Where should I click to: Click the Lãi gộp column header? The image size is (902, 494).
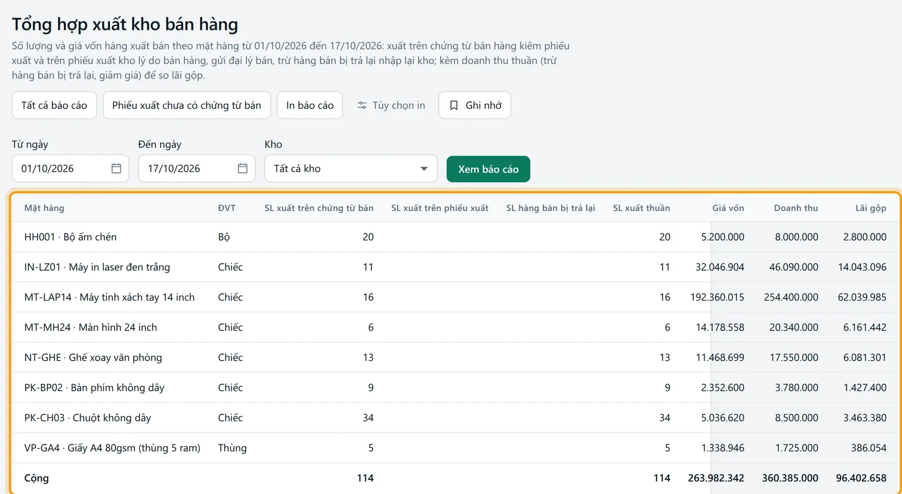tap(871, 208)
